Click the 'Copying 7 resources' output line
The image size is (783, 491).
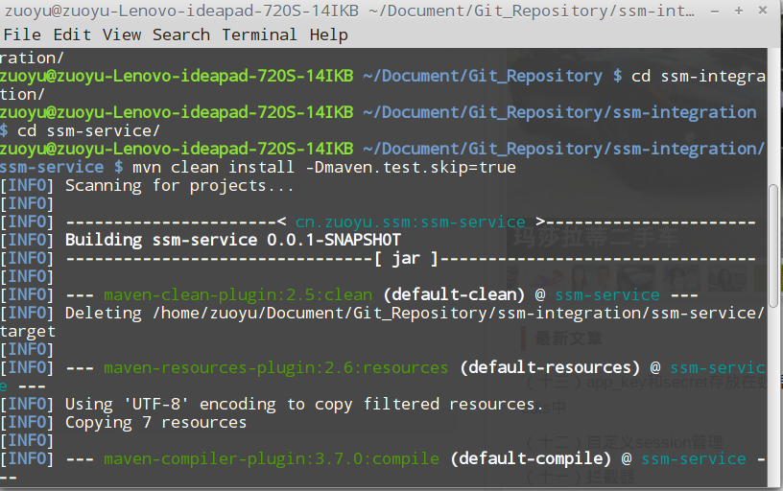(x=155, y=422)
